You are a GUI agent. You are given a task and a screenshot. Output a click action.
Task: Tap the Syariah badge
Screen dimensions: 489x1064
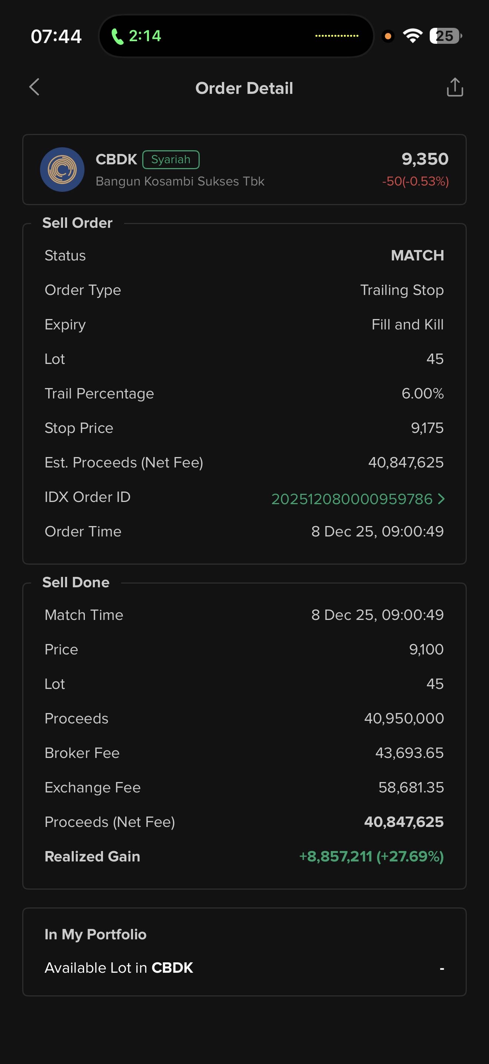point(171,160)
